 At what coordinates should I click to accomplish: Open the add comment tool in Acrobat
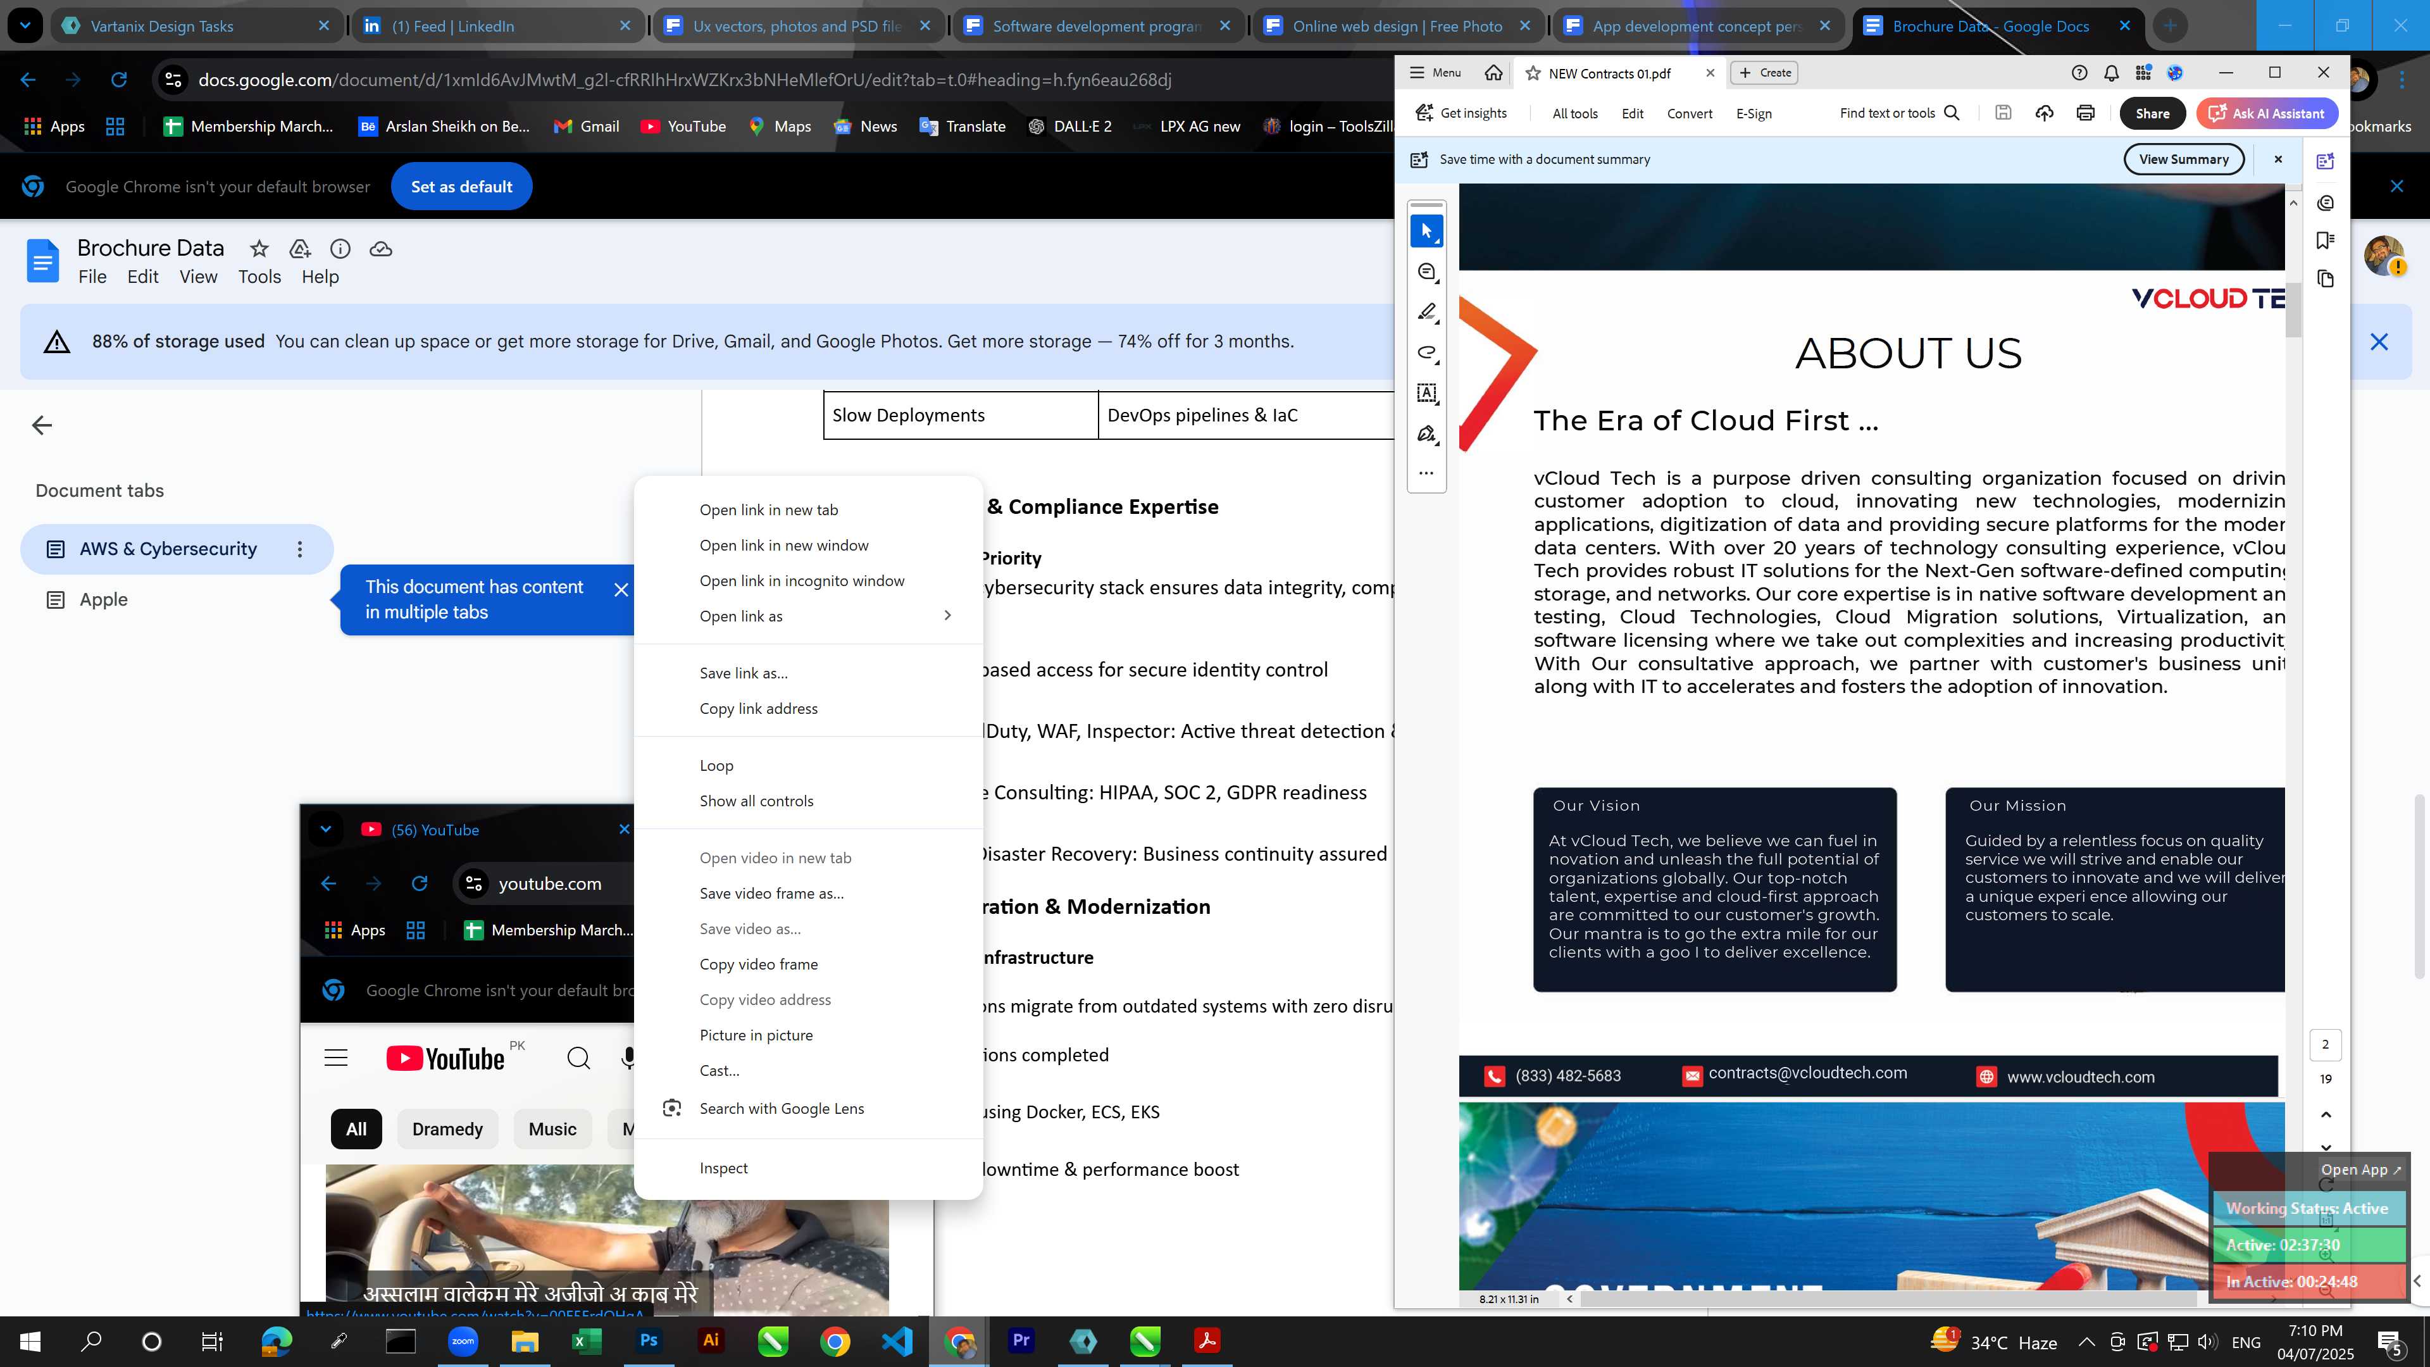(1426, 272)
